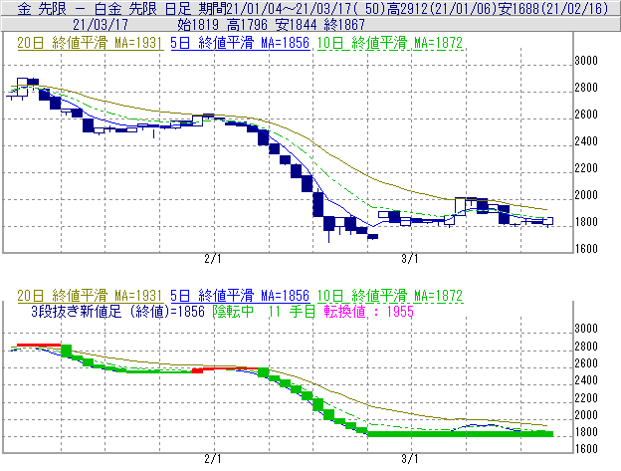Click the 2/1 date label under upper chart
The width and height of the screenshot is (621, 471).
pyautogui.click(x=213, y=259)
